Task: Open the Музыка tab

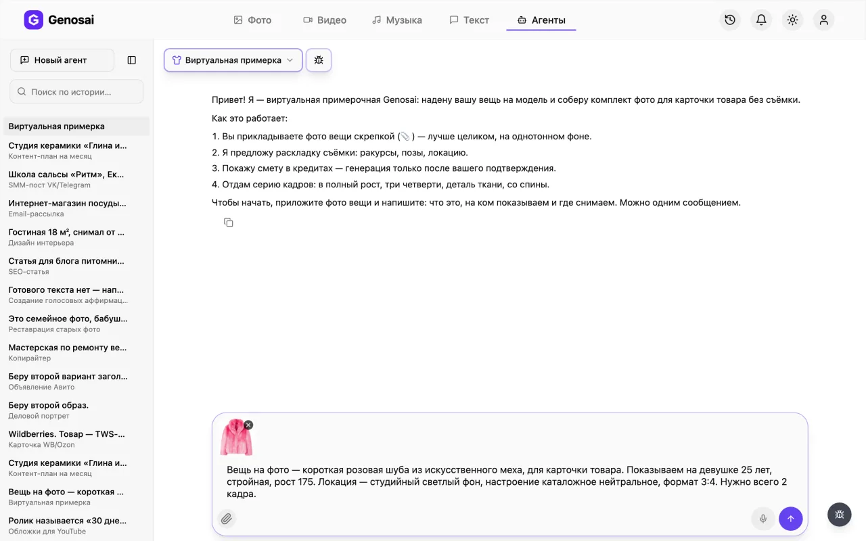Action: [x=397, y=20]
